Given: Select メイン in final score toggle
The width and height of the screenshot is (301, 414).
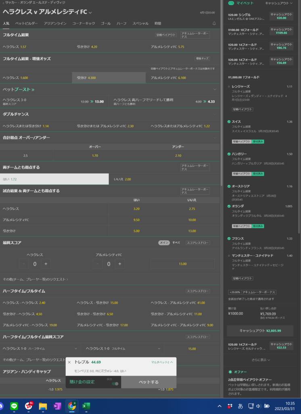Looking at the screenshot, I should [x=164, y=243].
